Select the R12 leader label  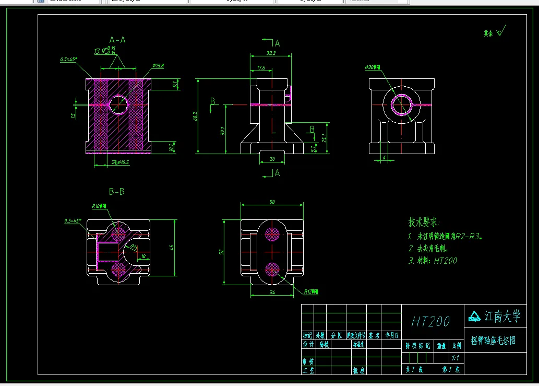coord(311,292)
